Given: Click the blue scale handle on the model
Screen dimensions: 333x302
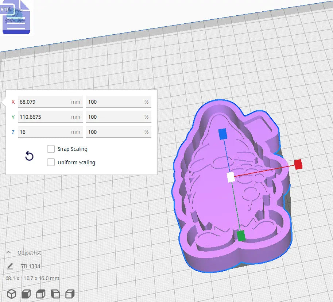Looking at the screenshot, I should [224, 134].
